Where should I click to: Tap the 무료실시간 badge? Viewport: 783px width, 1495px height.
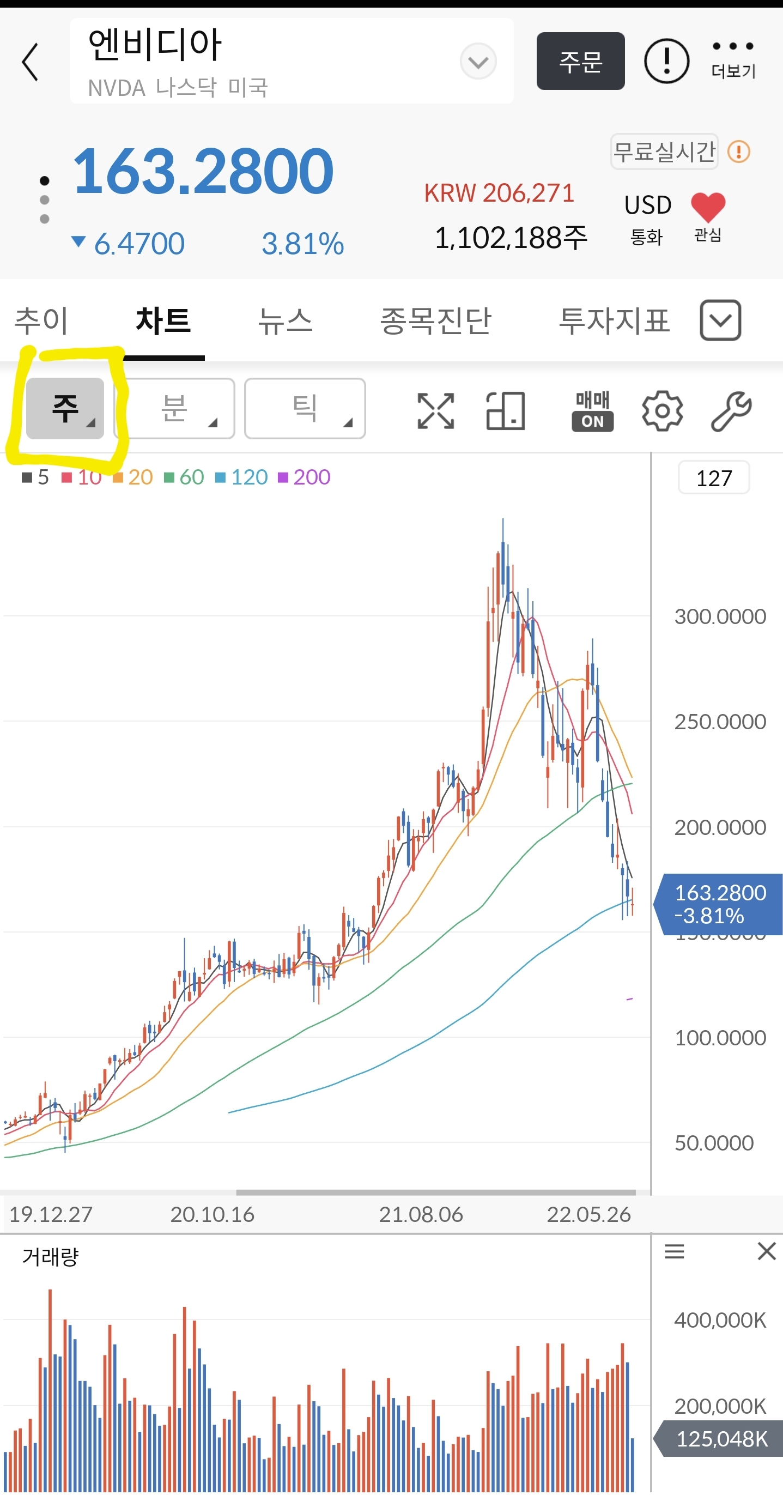pos(664,152)
